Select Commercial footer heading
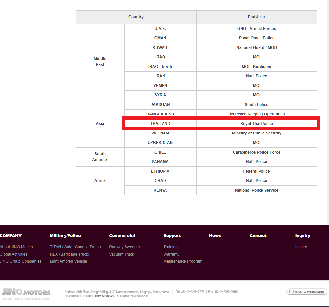 pyautogui.click(x=122, y=235)
